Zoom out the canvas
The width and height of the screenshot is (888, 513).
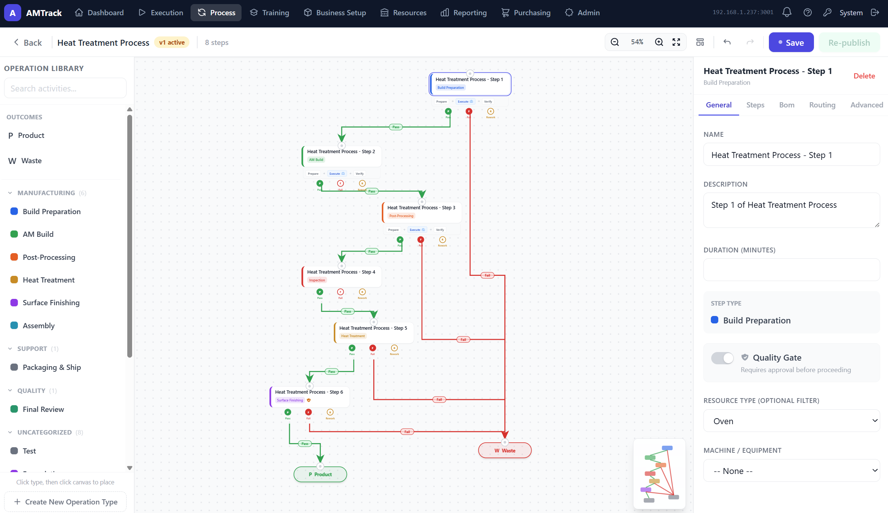(x=615, y=42)
